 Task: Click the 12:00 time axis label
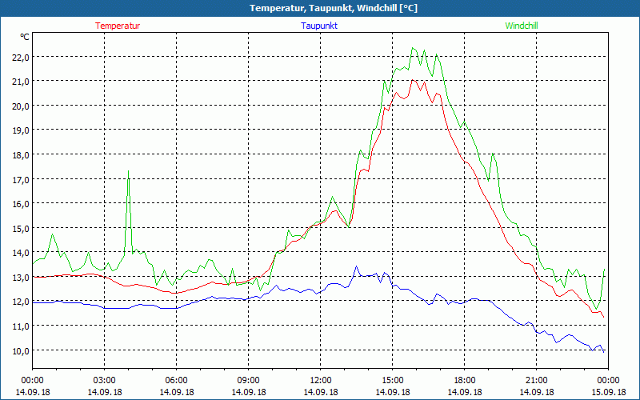(321, 381)
